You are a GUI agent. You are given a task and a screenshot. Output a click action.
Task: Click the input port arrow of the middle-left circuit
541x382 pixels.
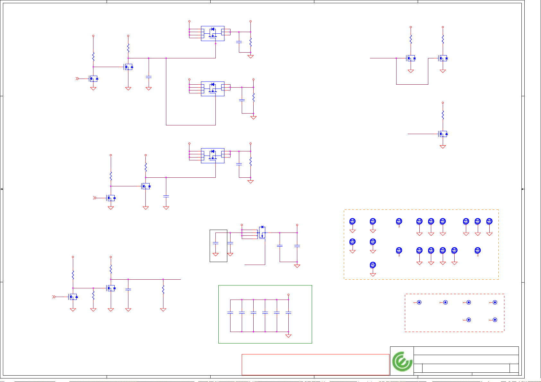[95, 198]
